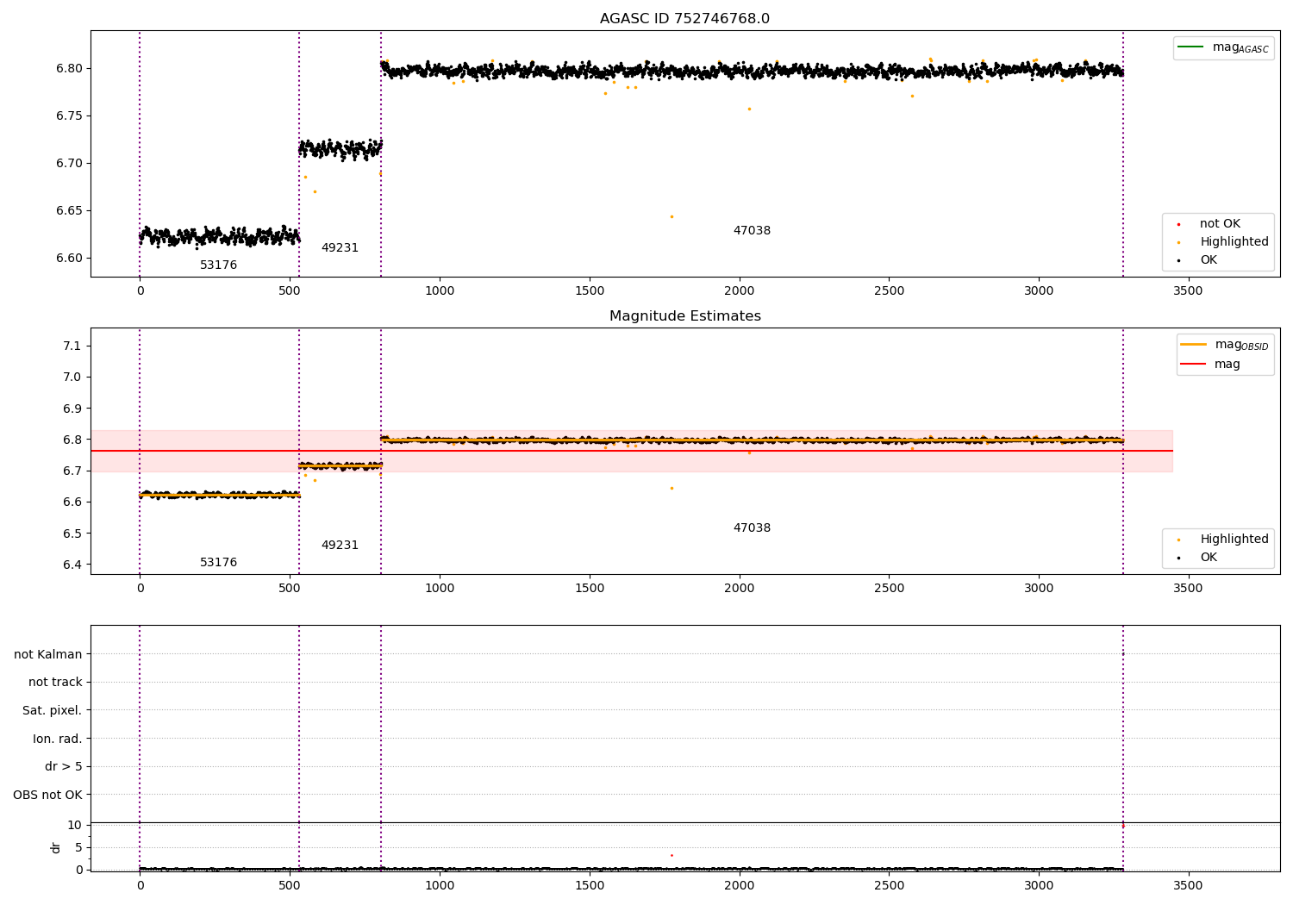Click the 5 tick label on the dr axis
Screen dimensions: 1293x905
(x=78, y=848)
